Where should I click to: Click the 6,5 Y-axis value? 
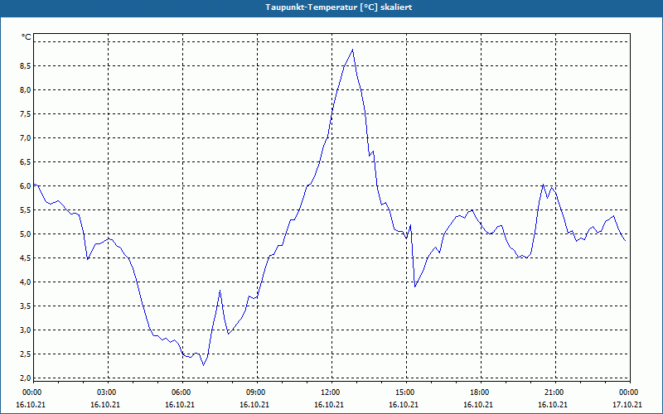(26, 161)
